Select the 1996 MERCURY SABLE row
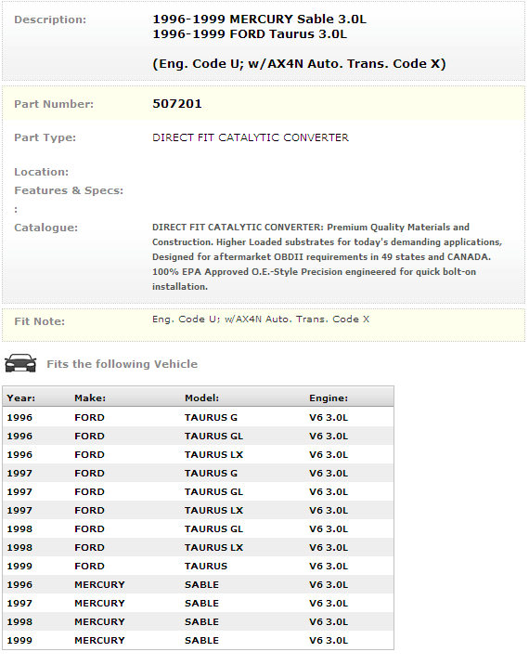529x665 pixels. (x=198, y=584)
